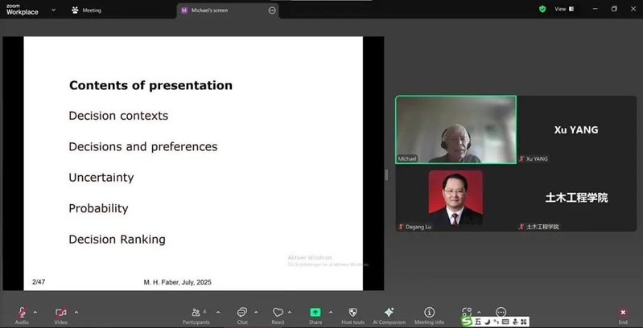
Task: Click the green Share screen button
Action: [x=315, y=312]
